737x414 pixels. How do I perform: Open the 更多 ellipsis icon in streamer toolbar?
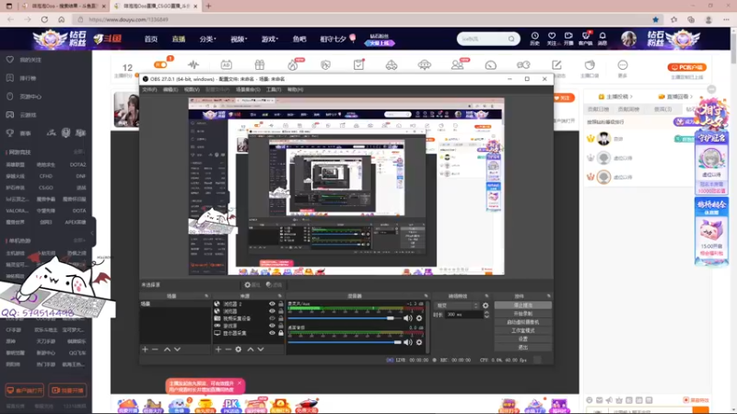click(x=623, y=64)
